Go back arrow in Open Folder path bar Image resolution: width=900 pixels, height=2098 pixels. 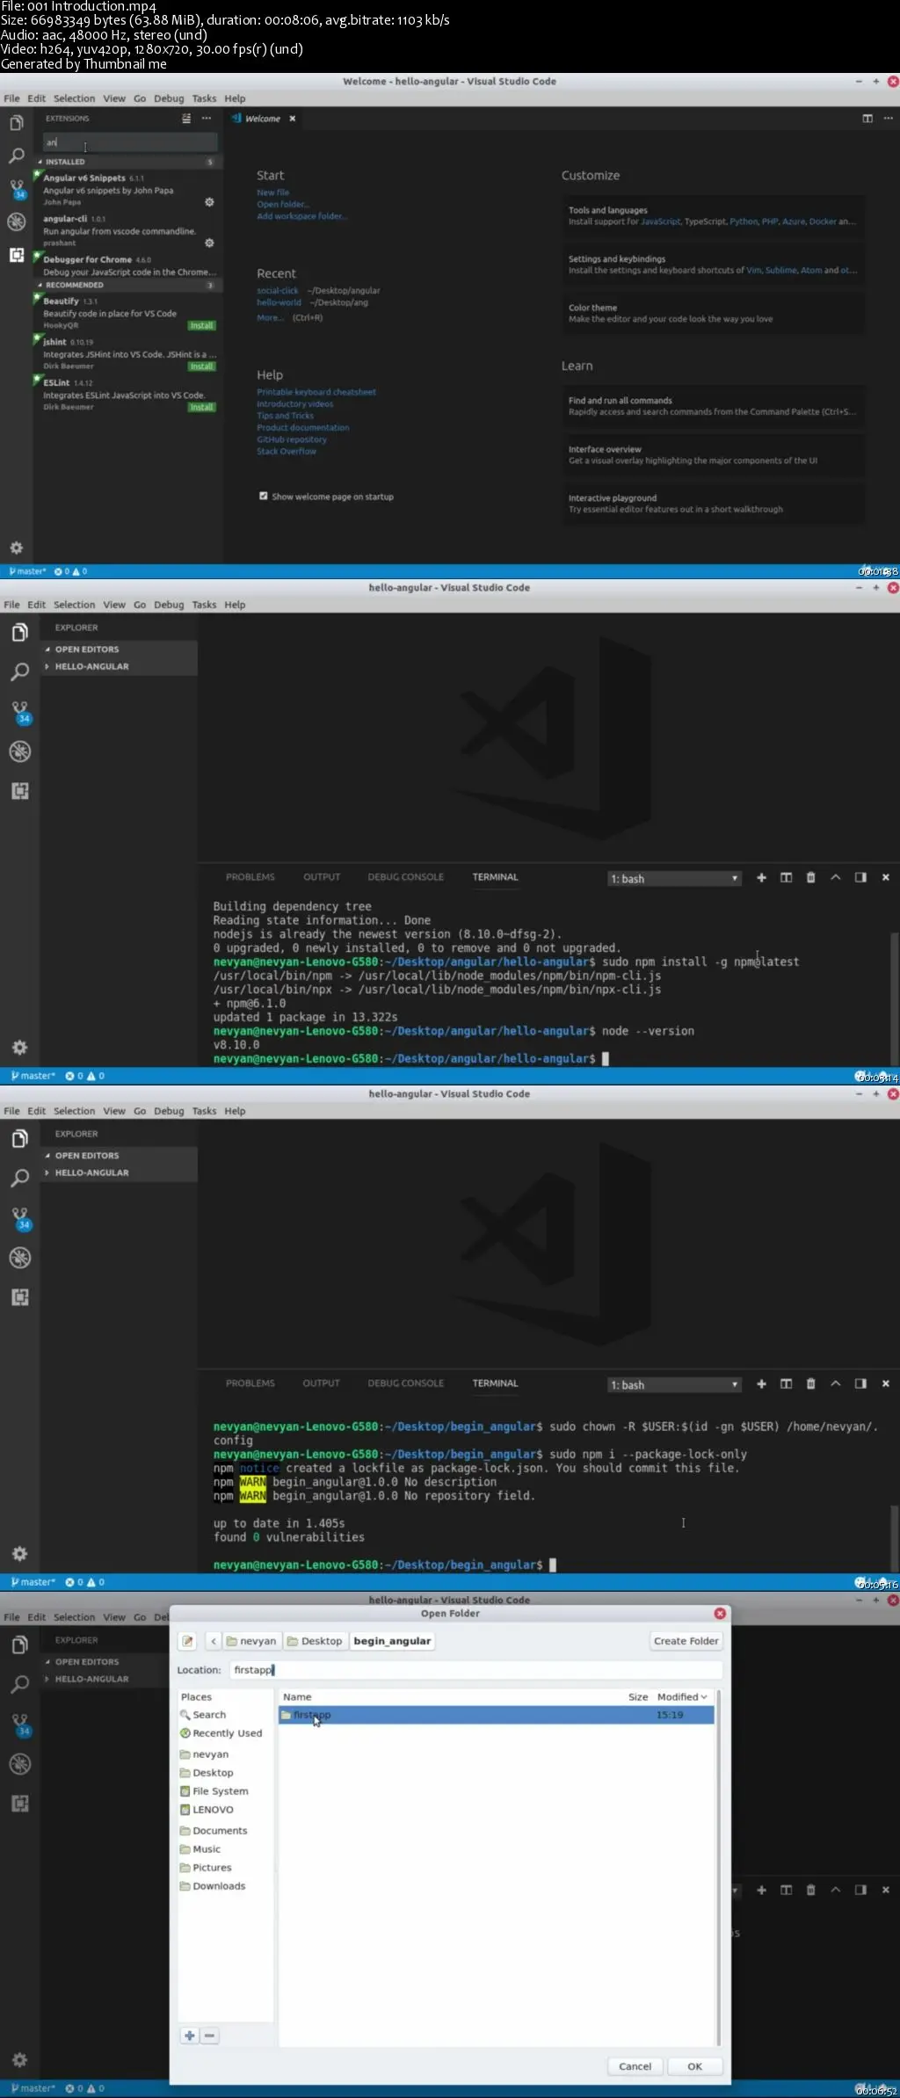pyautogui.click(x=213, y=1641)
